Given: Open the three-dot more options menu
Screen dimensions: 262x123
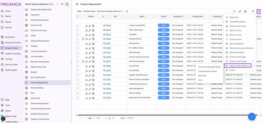Looking at the screenshot, I should 259,11.
